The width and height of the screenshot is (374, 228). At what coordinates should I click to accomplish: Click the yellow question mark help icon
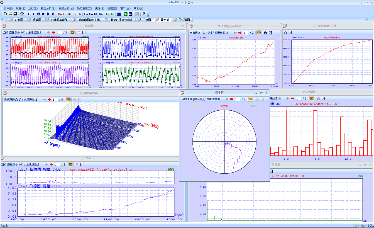[x=144, y=14]
